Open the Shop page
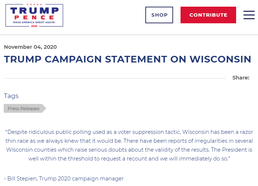The width and height of the screenshot is (258, 186). tap(159, 15)
